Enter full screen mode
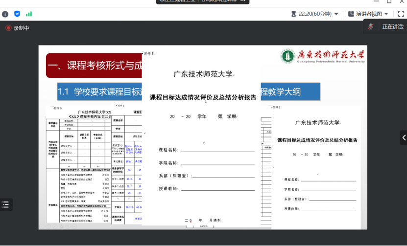407x246 pixels. (401, 14)
